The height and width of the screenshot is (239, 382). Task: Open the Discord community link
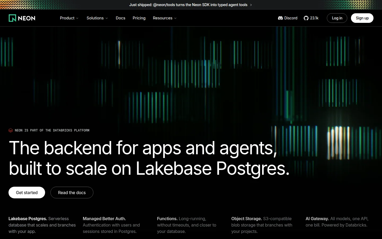[x=288, y=18]
